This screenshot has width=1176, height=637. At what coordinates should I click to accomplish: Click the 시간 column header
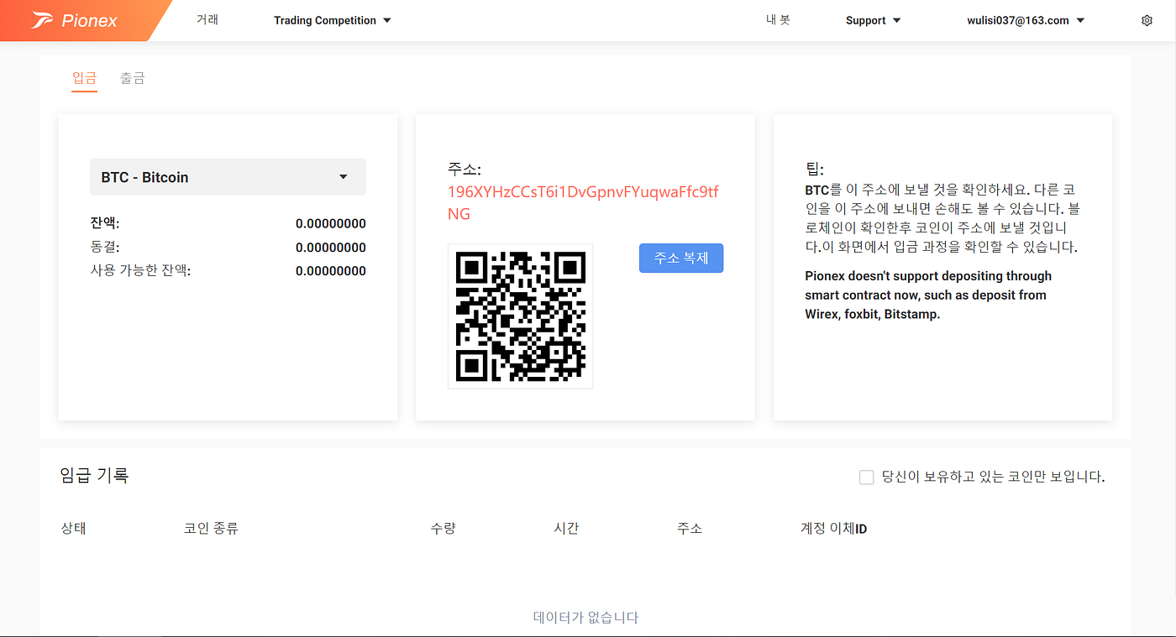(x=566, y=529)
